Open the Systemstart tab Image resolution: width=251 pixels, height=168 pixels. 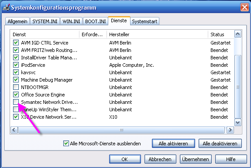click(x=144, y=21)
